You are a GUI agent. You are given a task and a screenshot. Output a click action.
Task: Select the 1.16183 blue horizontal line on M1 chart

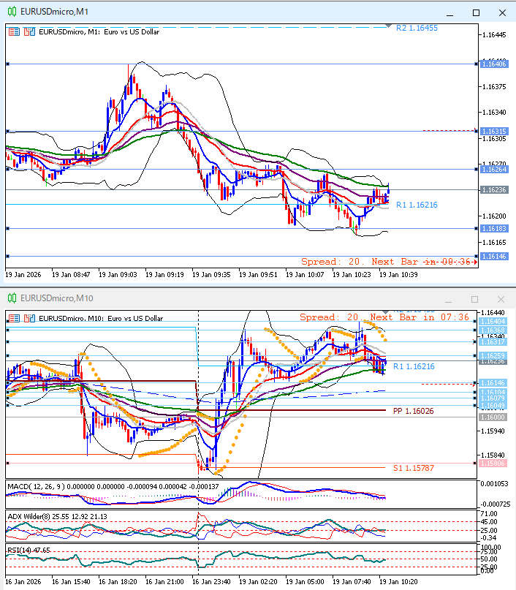click(219, 228)
